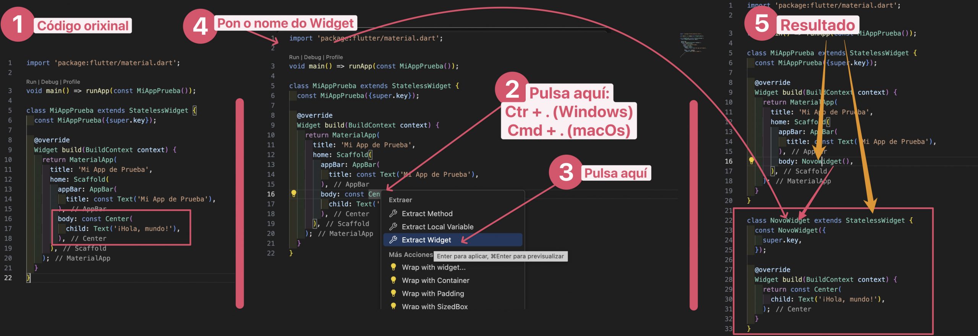
Task: Pick Extract Local Variable in the menu
Action: click(437, 226)
